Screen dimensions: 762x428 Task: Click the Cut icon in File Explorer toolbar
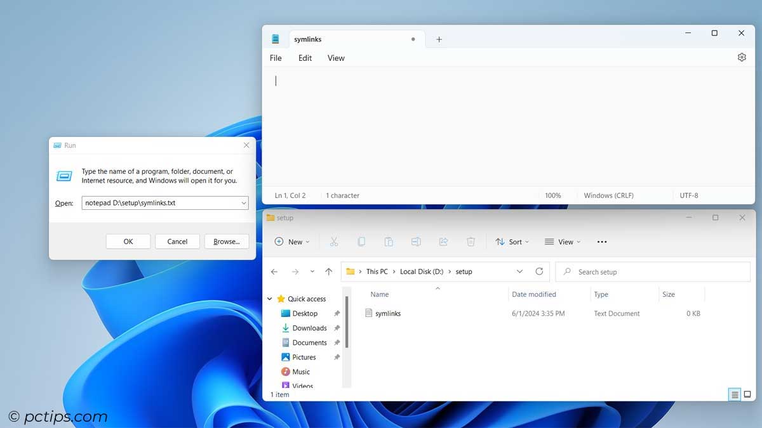tap(333, 242)
